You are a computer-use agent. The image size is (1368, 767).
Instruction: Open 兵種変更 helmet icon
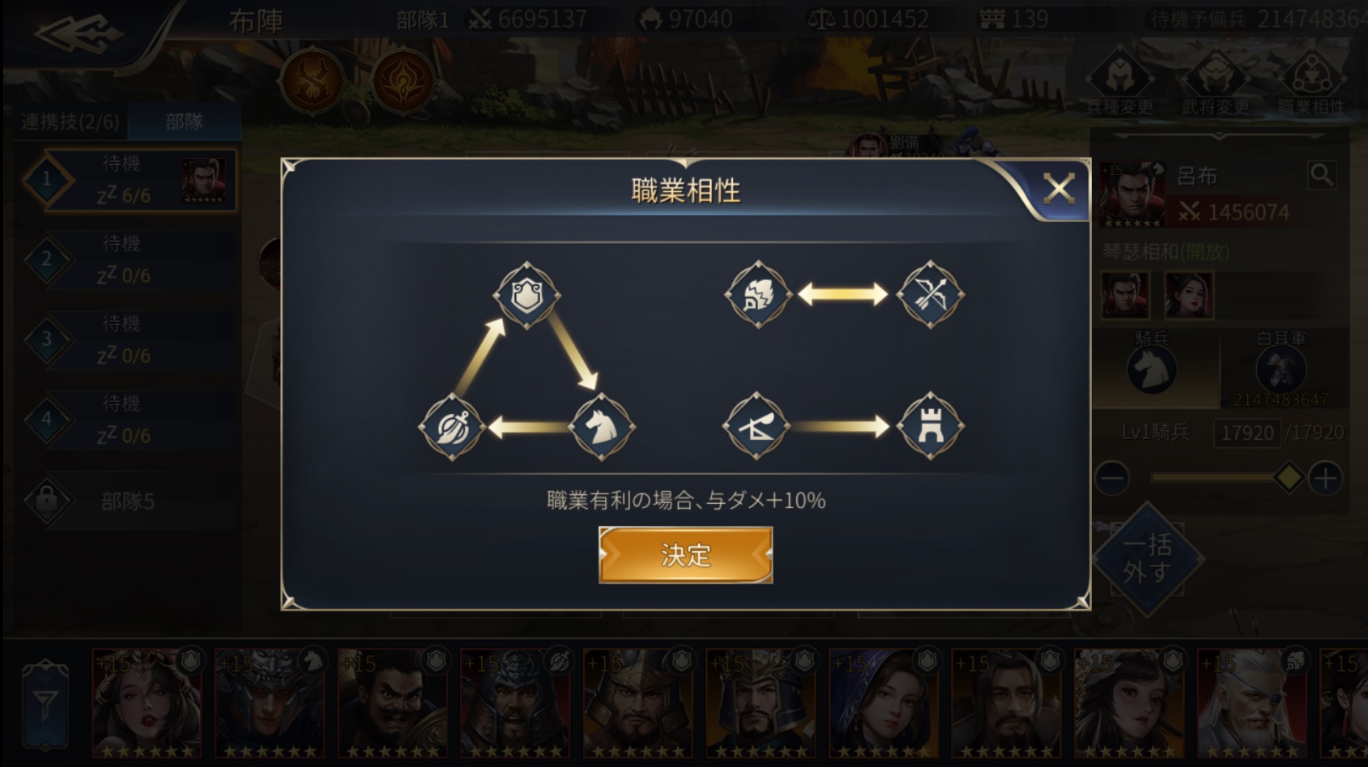point(1120,82)
